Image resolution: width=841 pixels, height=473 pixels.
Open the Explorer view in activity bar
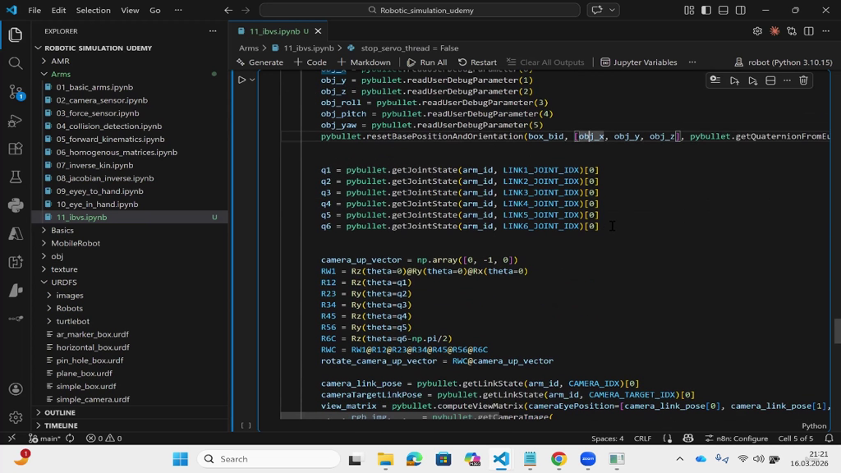pyautogui.click(x=16, y=34)
